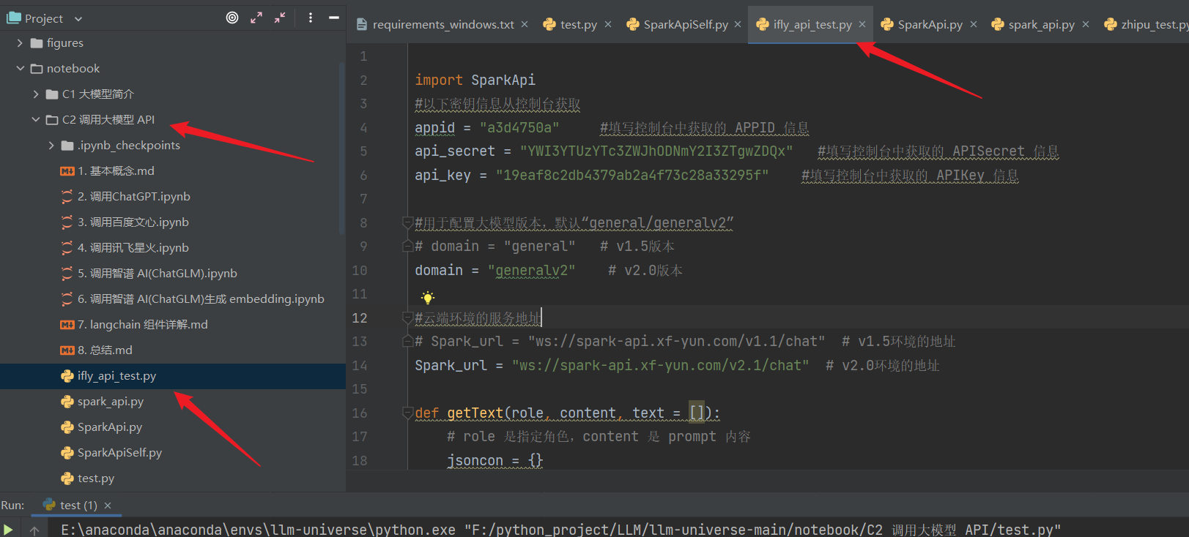Close the SparkApiSelf.py tab
The width and height of the screenshot is (1189, 537).
point(738,25)
